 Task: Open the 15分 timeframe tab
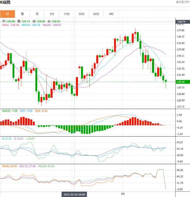pos(67,14)
